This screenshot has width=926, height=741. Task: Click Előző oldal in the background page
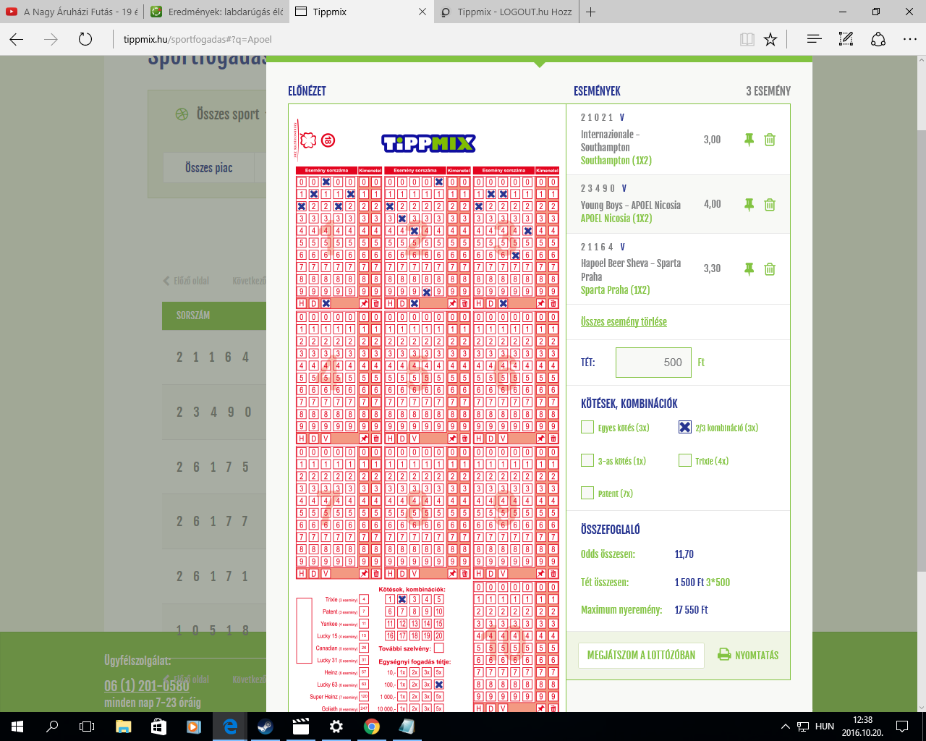[x=187, y=281]
